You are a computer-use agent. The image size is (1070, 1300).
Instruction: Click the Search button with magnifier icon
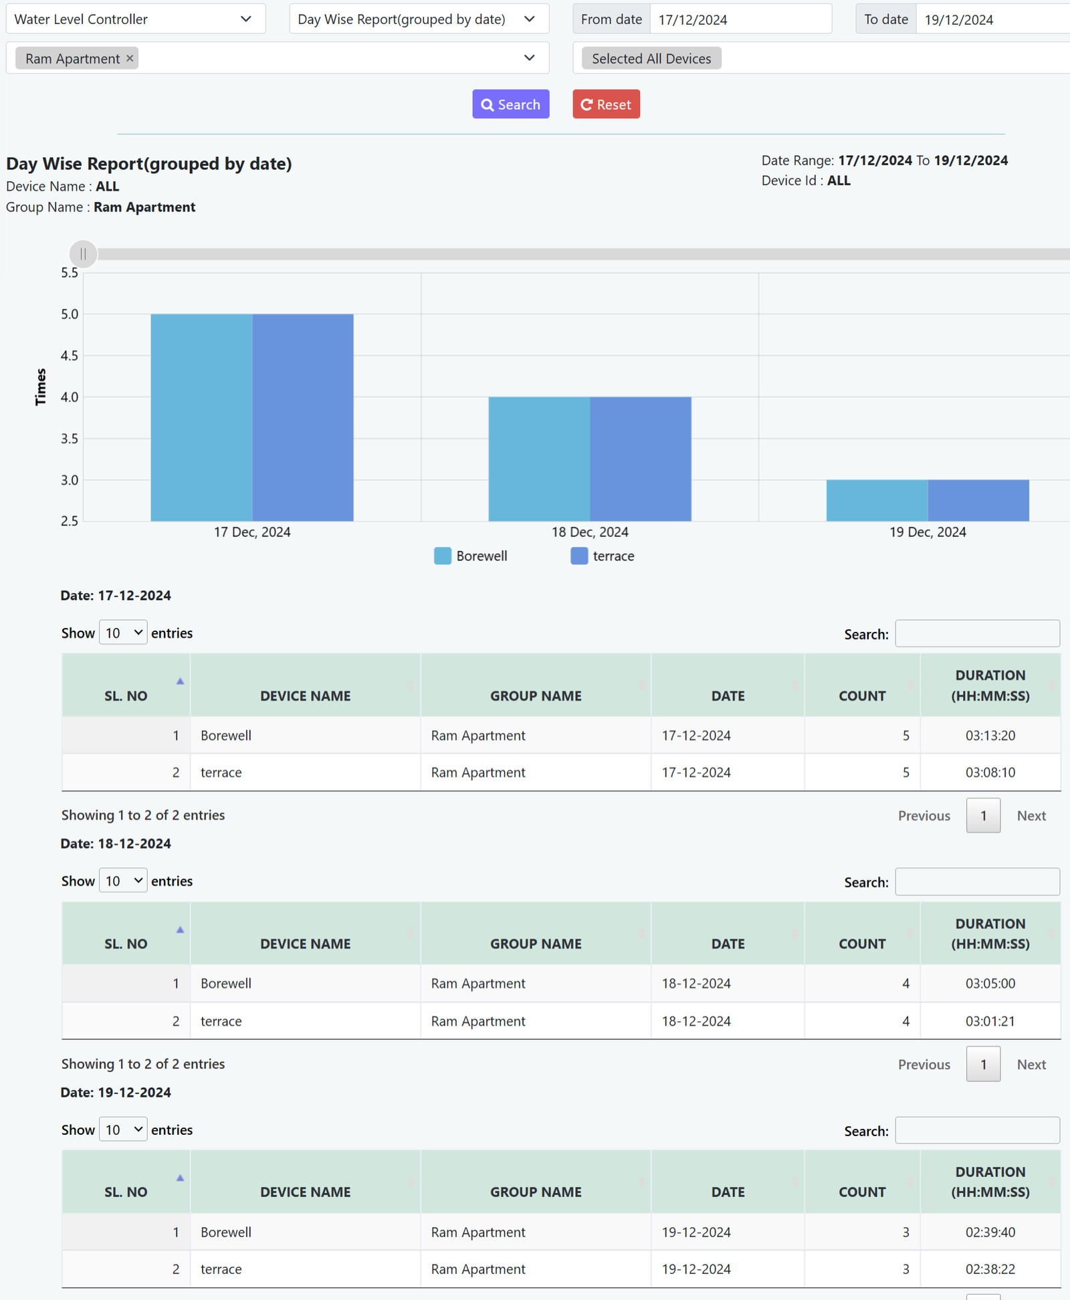[x=510, y=104]
